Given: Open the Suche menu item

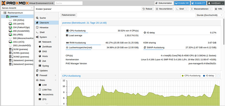Looking at the screenshot, I should tap(46, 18).
